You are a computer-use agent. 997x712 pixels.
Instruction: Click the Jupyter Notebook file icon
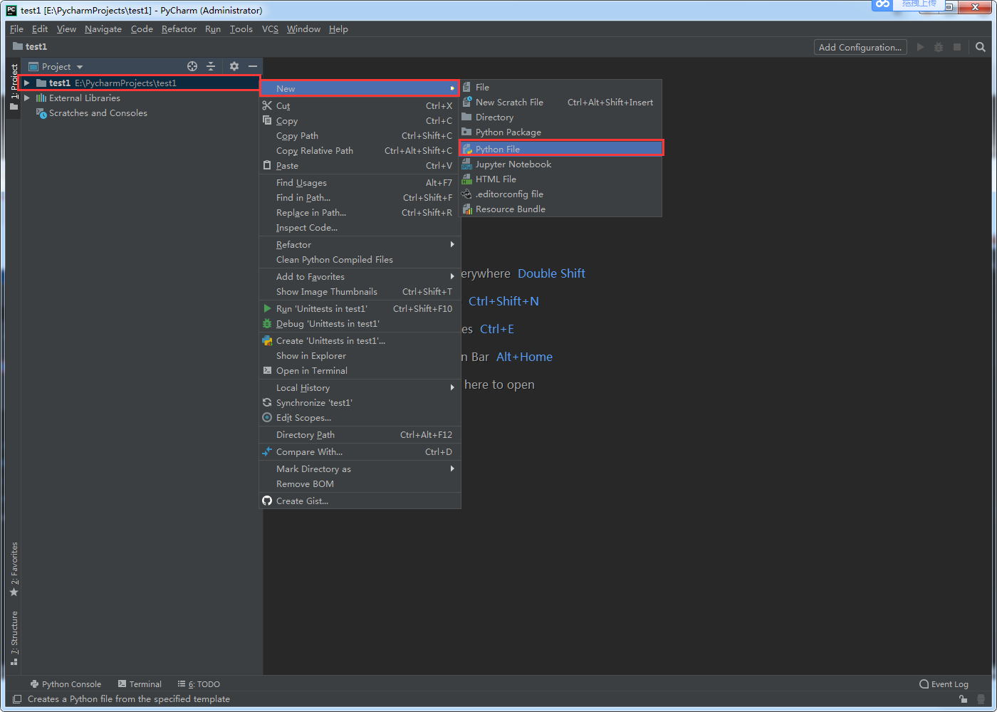466,164
